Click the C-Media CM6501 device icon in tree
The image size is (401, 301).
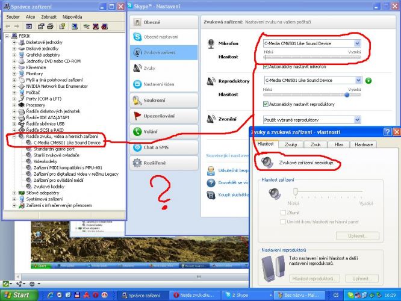(x=29, y=143)
